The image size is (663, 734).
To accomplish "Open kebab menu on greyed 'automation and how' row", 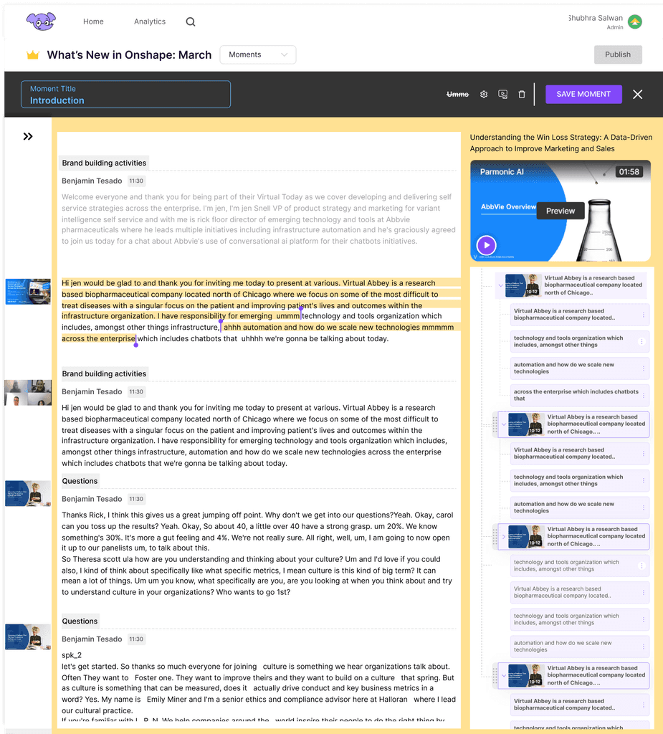I will (x=644, y=647).
